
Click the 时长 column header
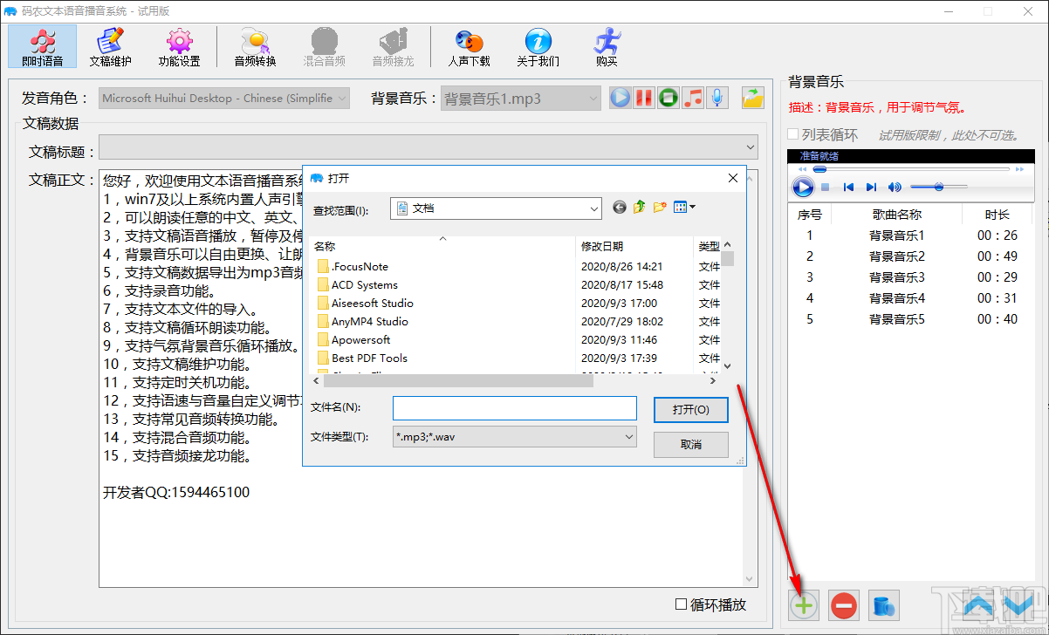coord(998,214)
